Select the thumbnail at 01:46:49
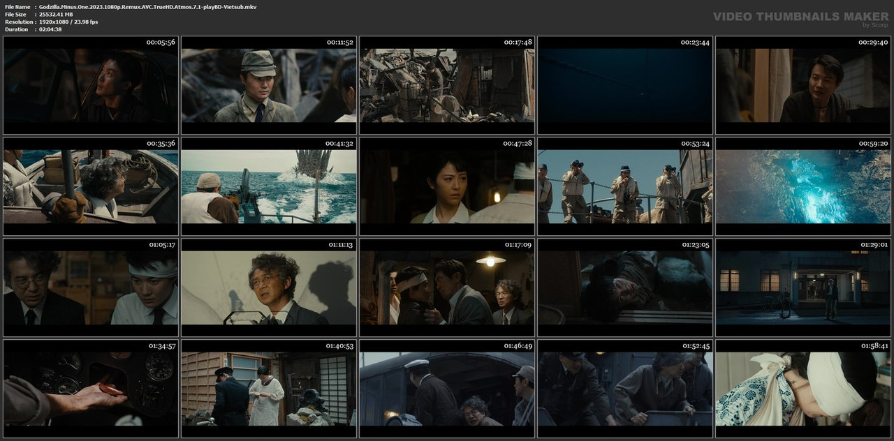 (447, 389)
